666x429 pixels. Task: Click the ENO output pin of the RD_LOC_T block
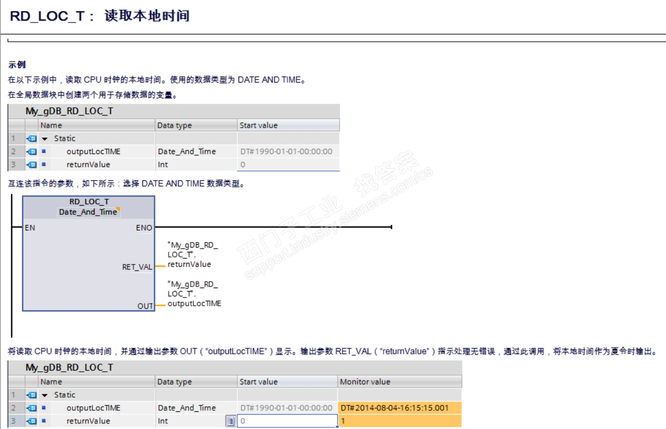[x=144, y=227]
